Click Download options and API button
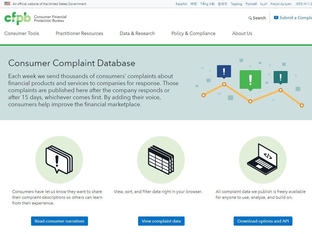This screenshot has height=234, width=312. (263, 221)
